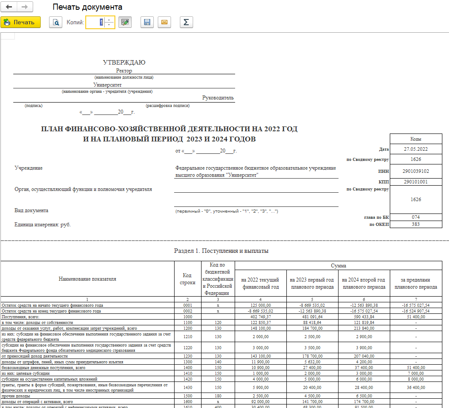Open print preview with magnifier icon
The image size is (449, 408).
tap(56, 23)
